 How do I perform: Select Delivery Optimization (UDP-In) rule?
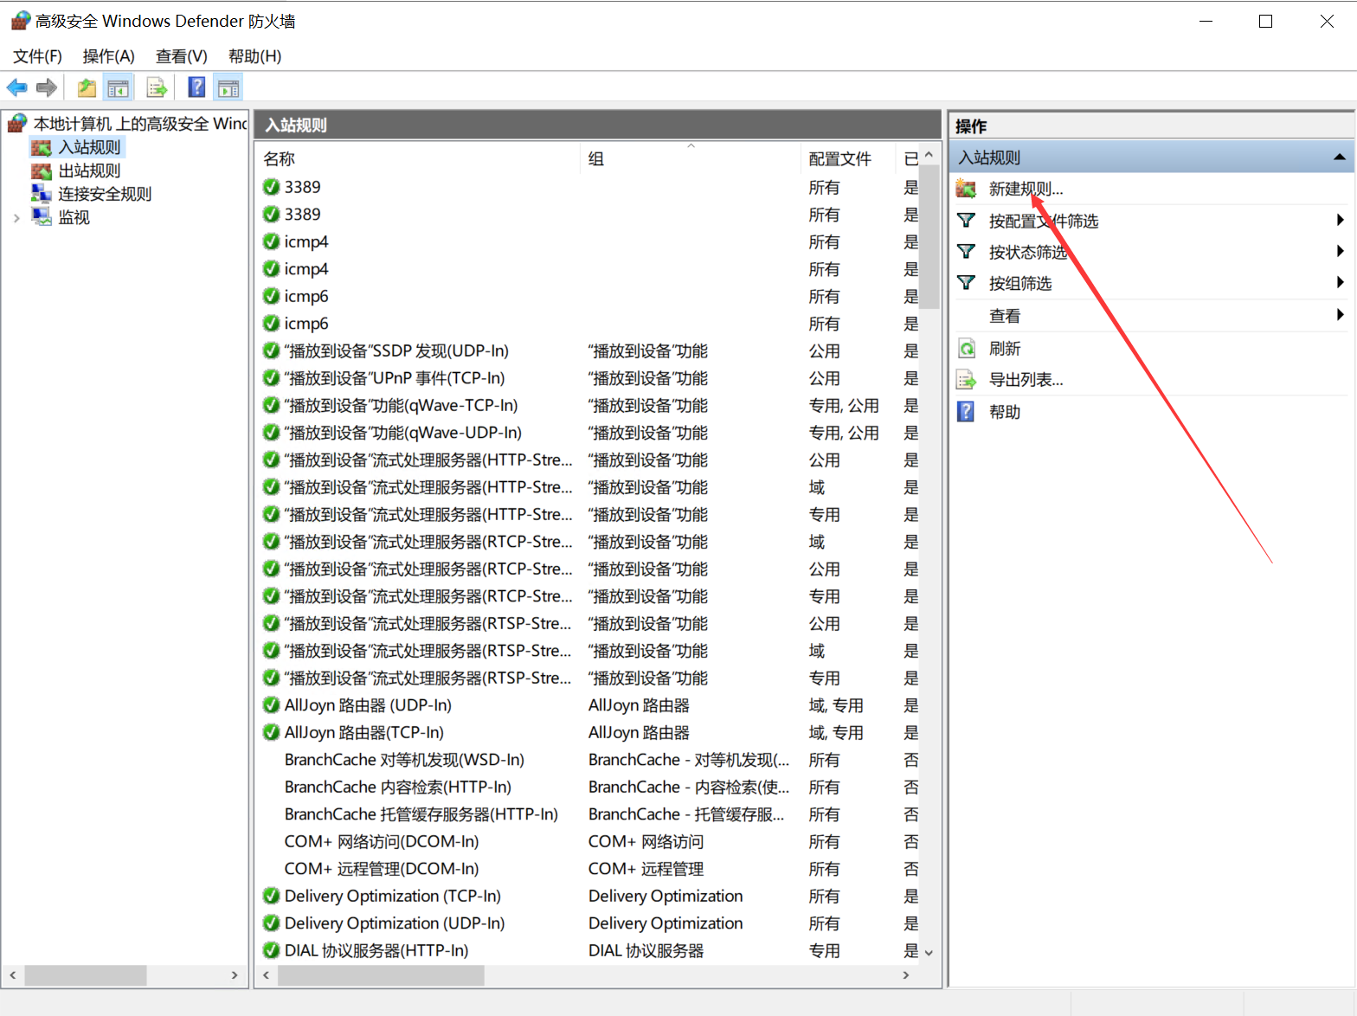click(x=588, y=923)
